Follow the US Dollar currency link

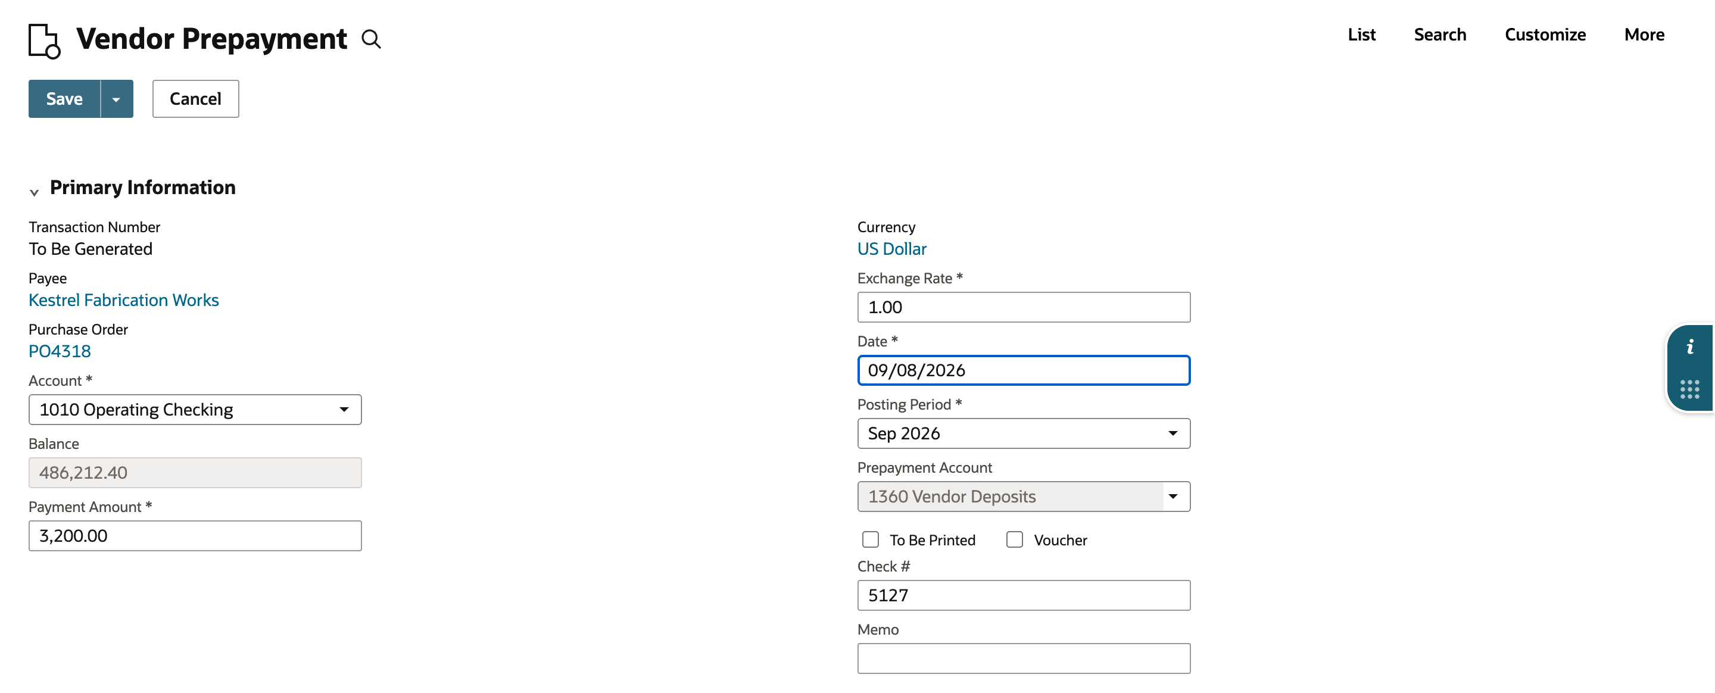(891, 249)
